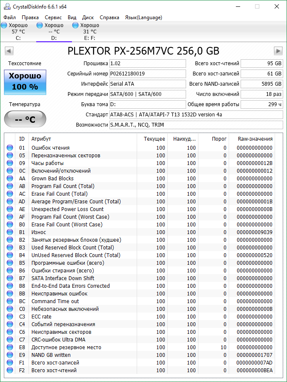Viewport: 287px width, 382px height.
Task: Select disk C: at 57 °C
Action: (18, 32)
